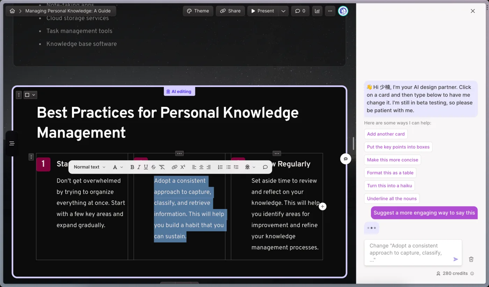489x287 pixels.
Task: Click the Share button
Action: coord(231,11)
